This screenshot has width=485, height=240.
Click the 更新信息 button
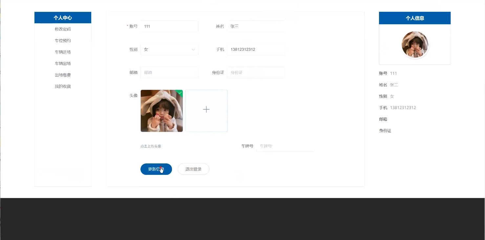point(156,169)
